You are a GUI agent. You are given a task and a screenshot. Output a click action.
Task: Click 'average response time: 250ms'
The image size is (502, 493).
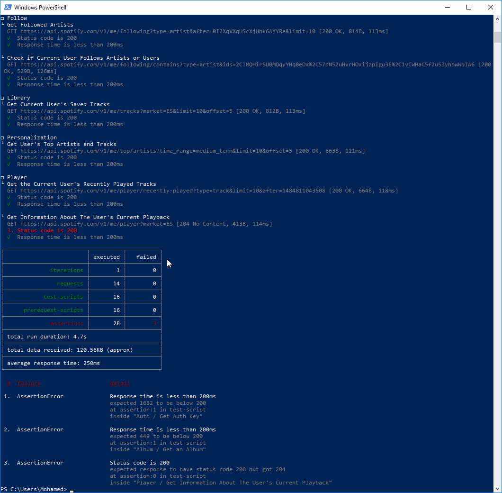point(54,363)
